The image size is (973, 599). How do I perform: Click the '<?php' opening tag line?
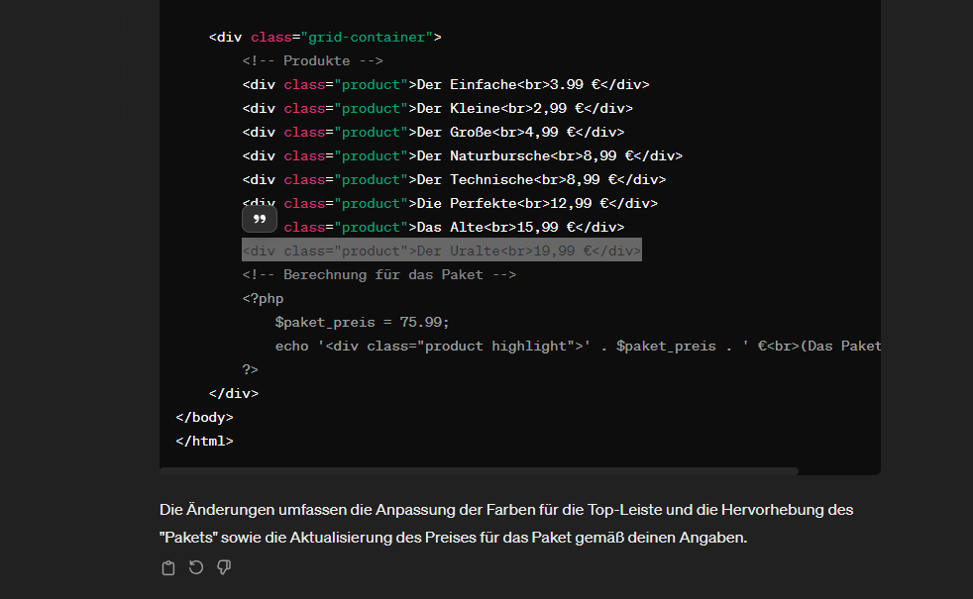[x=264, y=298]
